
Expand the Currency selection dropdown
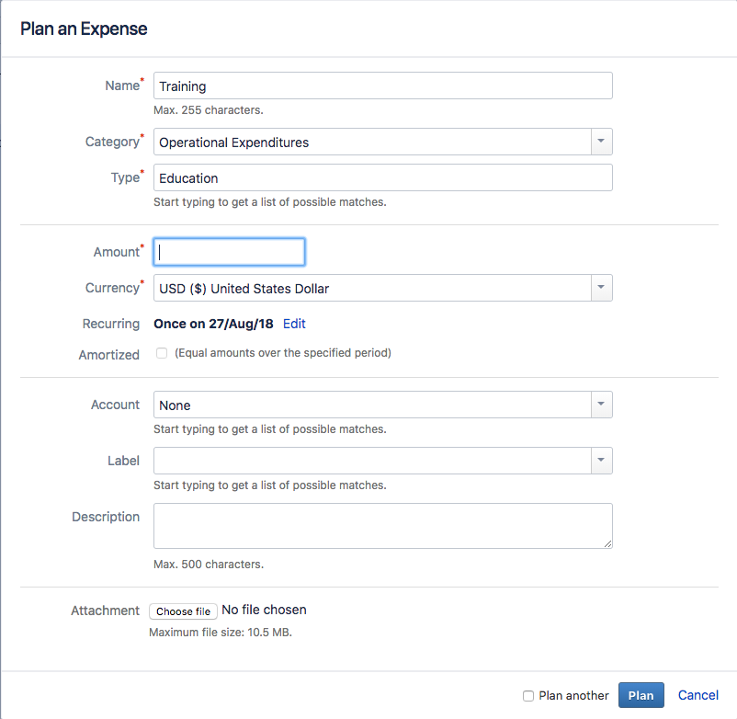[601, 288]
